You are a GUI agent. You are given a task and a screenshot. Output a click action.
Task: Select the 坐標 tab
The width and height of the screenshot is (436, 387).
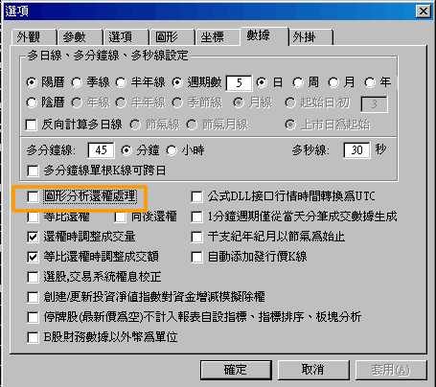pyautogui.click(x=218, y=37)
